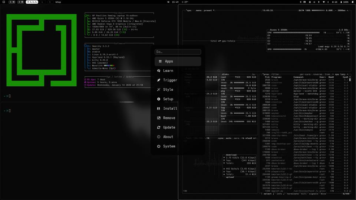Click gpu-totals selector in btop
356x200 pixels.
point(228,41)
